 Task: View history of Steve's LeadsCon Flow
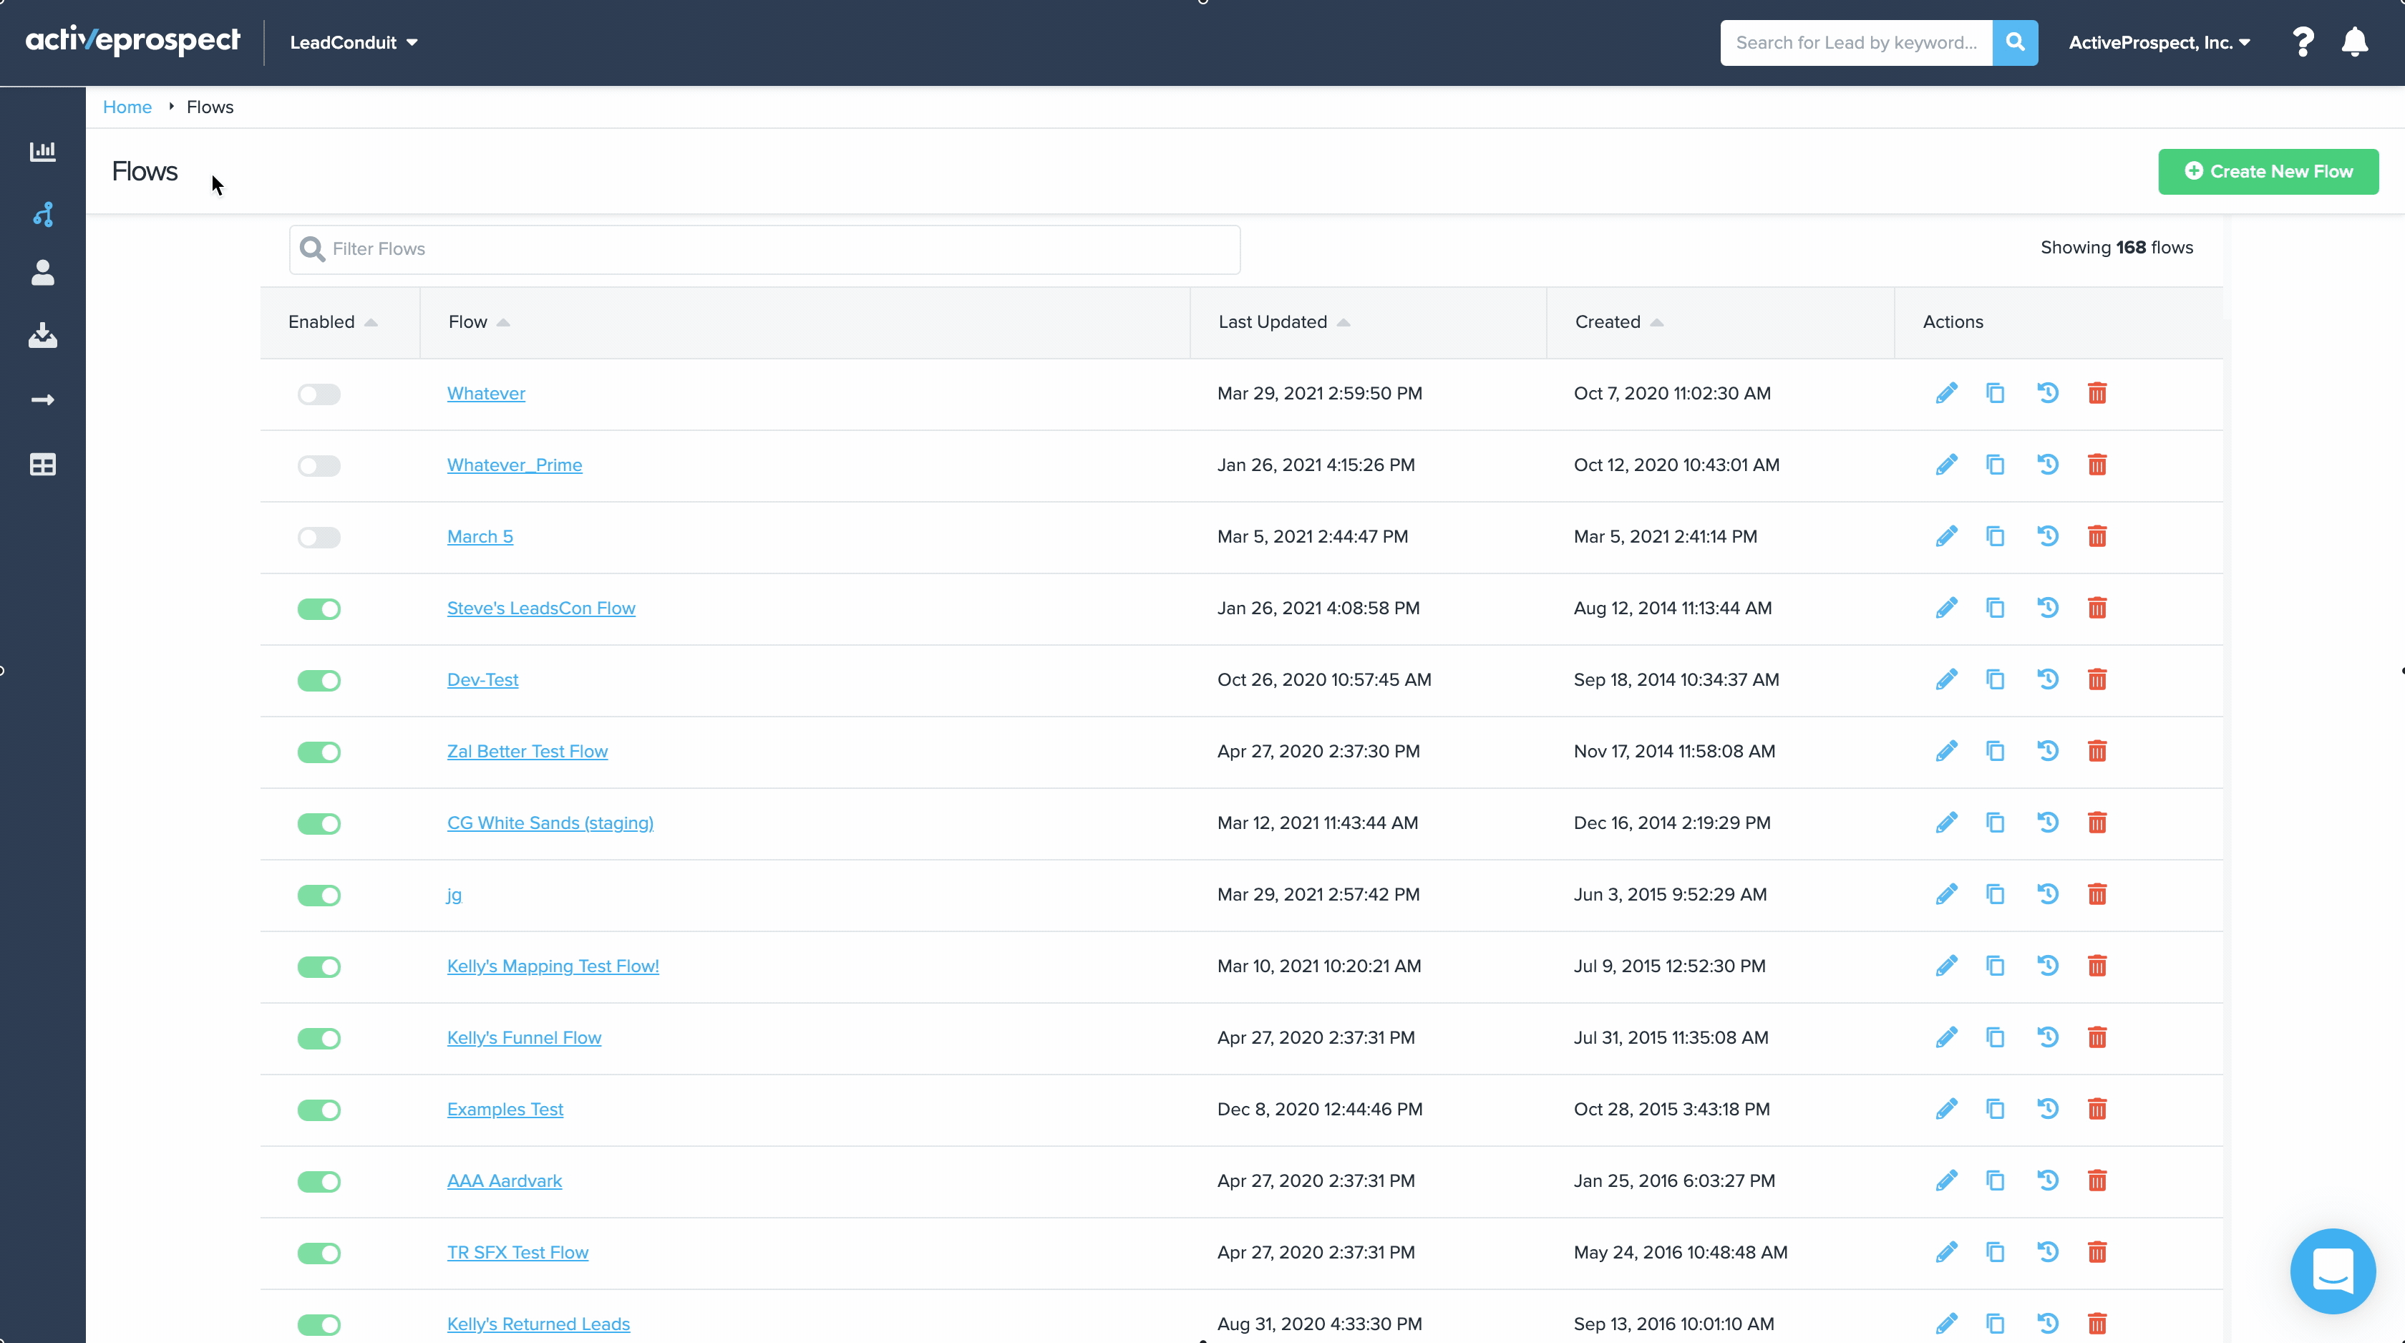[x=2046, y=607]
